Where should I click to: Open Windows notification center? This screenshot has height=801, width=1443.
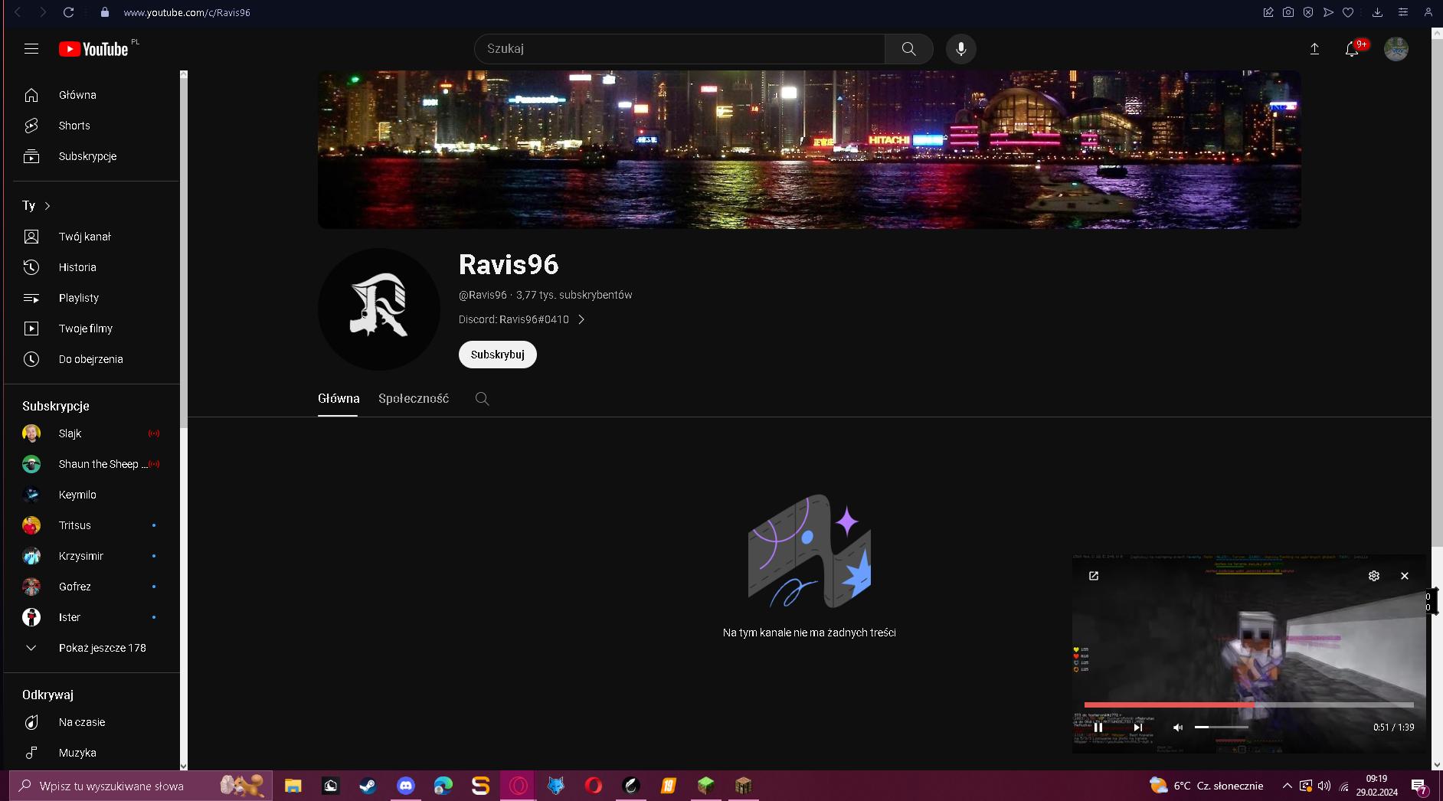point(1418,786)
